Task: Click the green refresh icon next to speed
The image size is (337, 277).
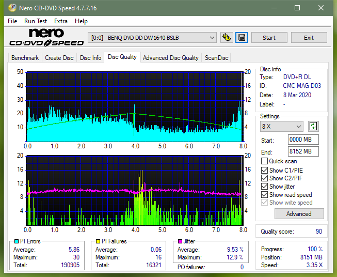Action: [313, 126]
